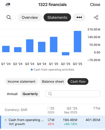This screenshot has height=130, width=105.
Task: Close the financials panel
Action: [95, 5]
